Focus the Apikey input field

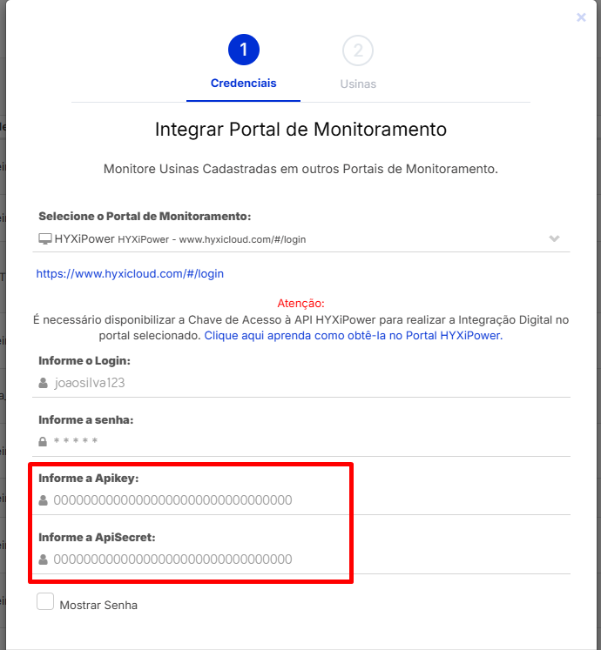(301, 500)
